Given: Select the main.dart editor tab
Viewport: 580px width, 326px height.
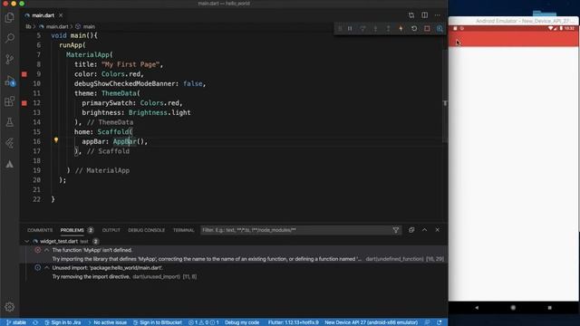Looking at the screenshot, I should [43, 15].
